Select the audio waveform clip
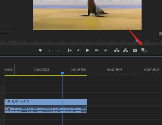 46,110
